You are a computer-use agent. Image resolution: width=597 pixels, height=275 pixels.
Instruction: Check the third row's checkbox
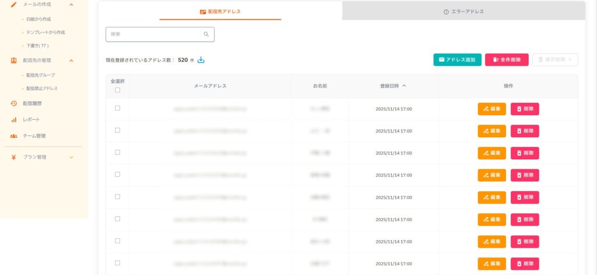coord(118,152)
